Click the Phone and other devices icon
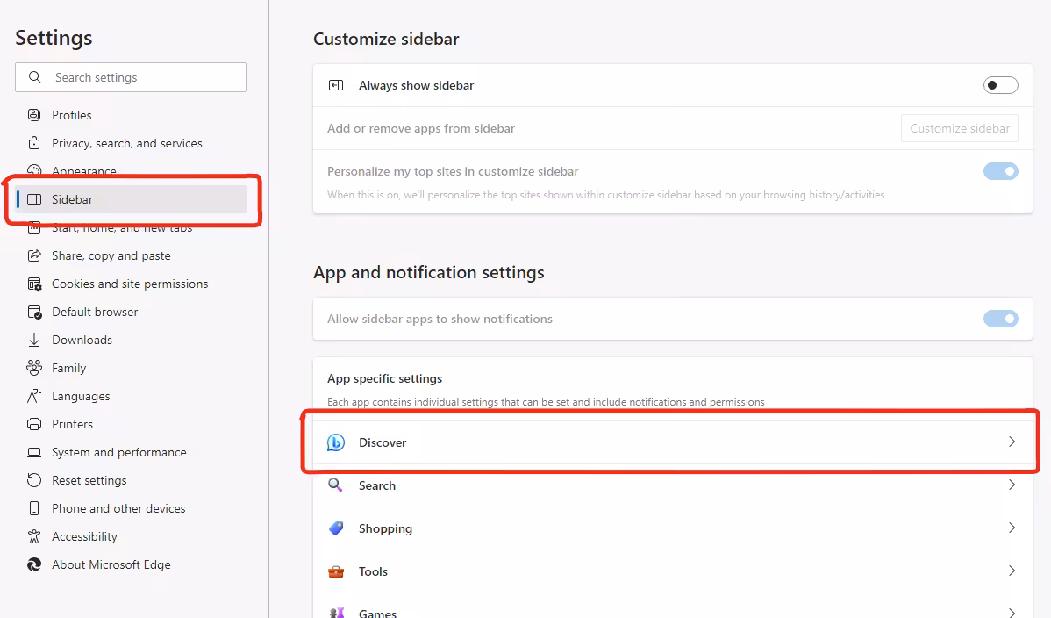Image resolution: width=1051 pixels, height=618 pixels. click(34, 508)
